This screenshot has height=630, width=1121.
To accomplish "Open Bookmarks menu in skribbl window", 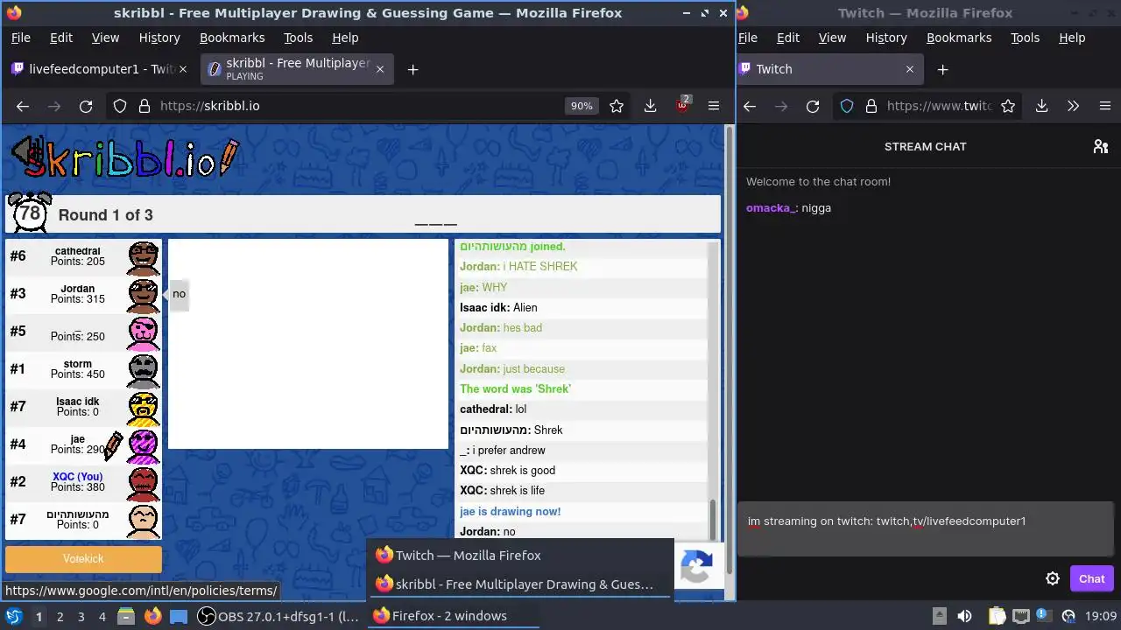I will pyautogui.click(x=232, y=38).
